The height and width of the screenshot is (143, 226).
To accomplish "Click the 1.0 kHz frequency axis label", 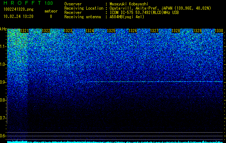I will (3, 64).
